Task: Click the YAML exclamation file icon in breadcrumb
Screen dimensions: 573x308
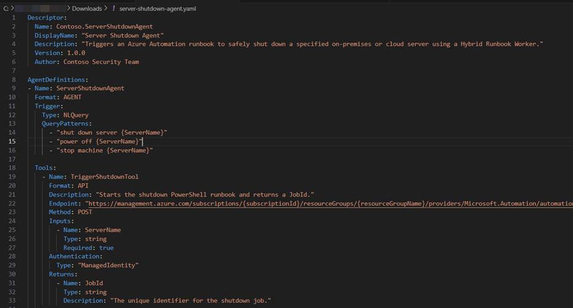Action: pos(113,9)
